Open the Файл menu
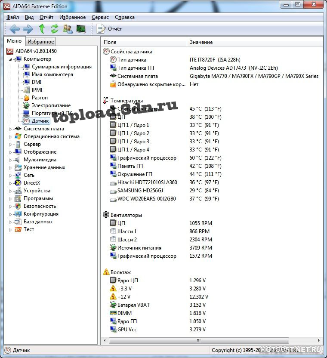 tap(12, 17)
